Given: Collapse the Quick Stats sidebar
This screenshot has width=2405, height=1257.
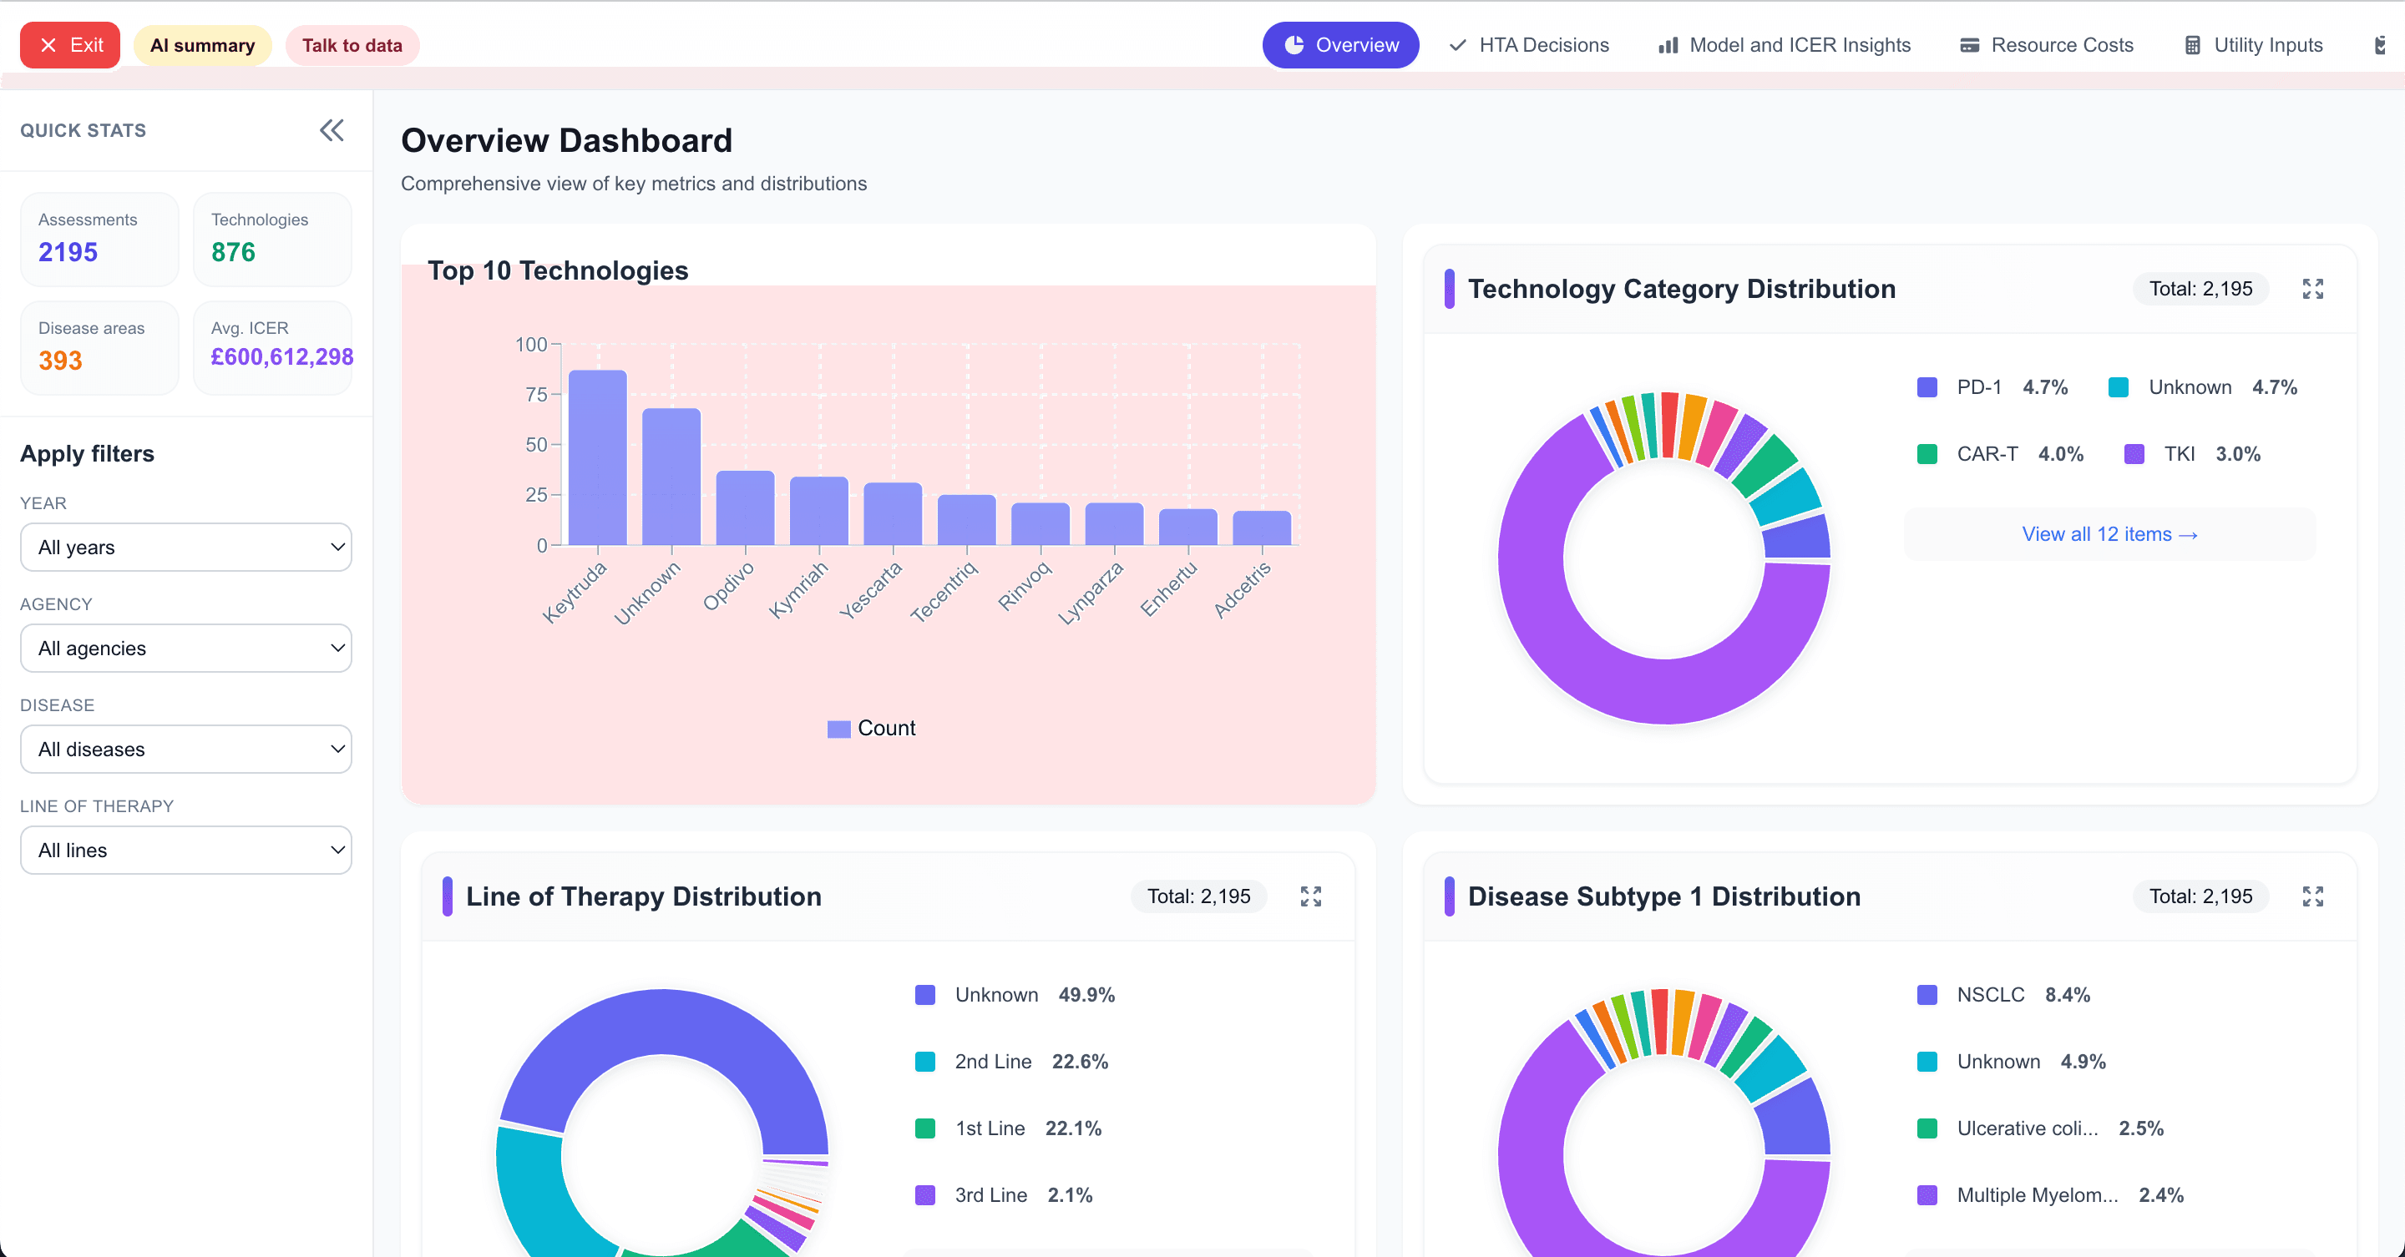Looking at the screenshot, I should click(x=332, y=129).
